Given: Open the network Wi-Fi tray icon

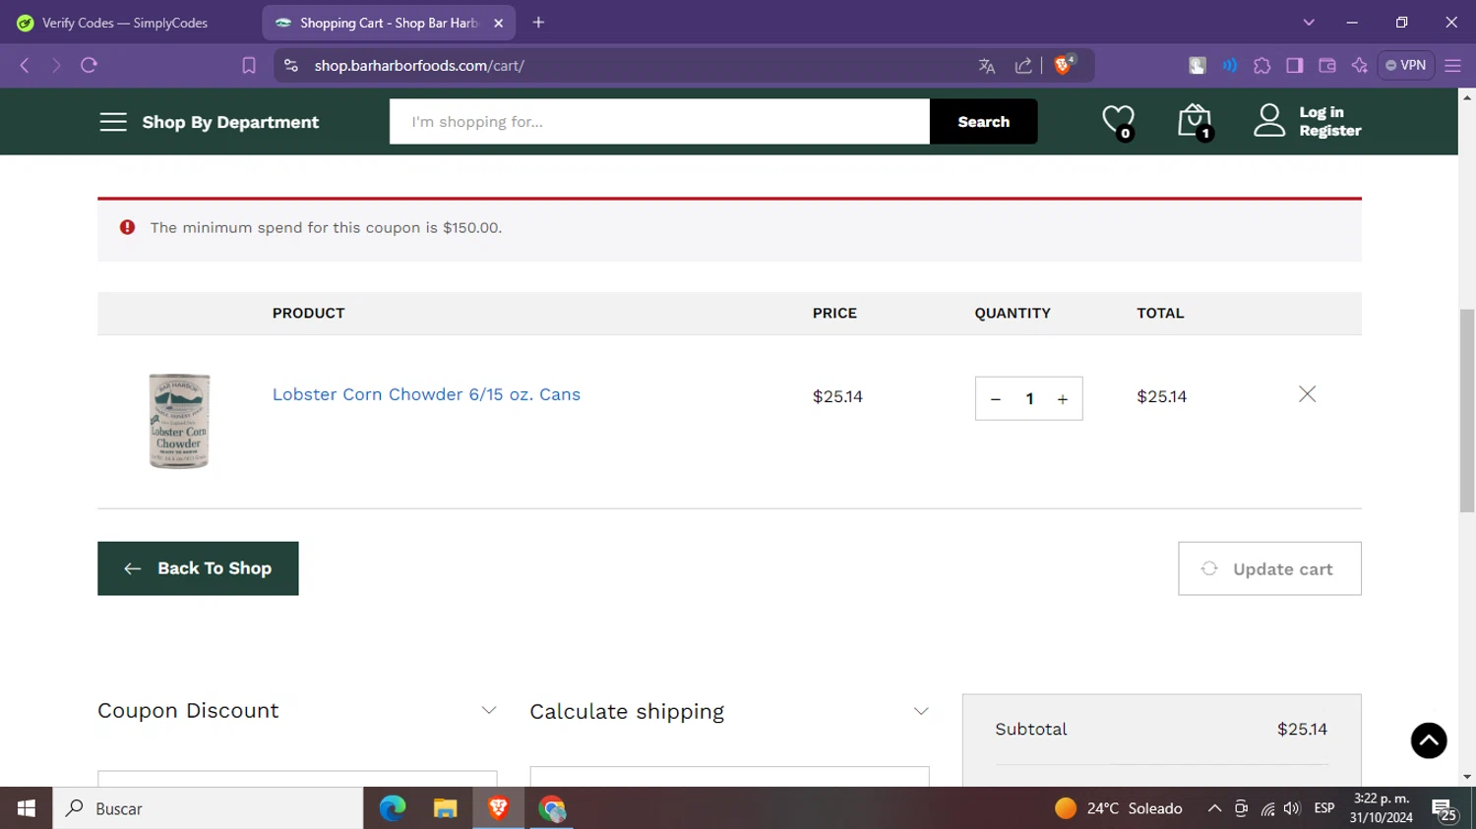Looking at the screenshot, I should click(1267, 808).
